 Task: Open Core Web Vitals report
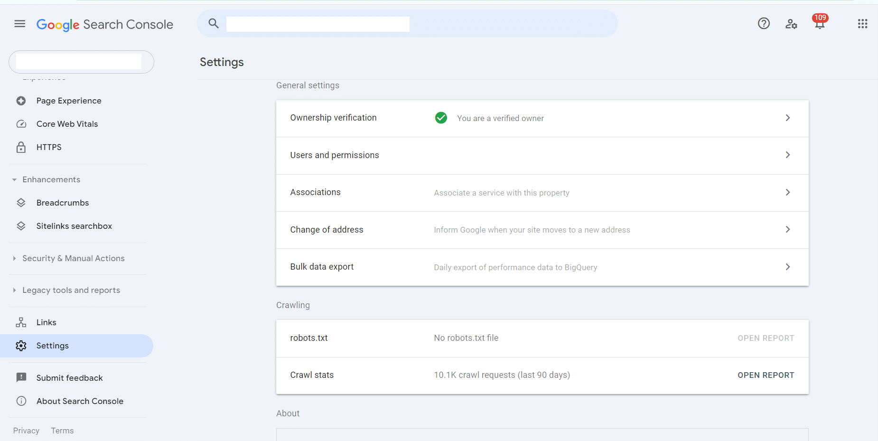[67, 124]
